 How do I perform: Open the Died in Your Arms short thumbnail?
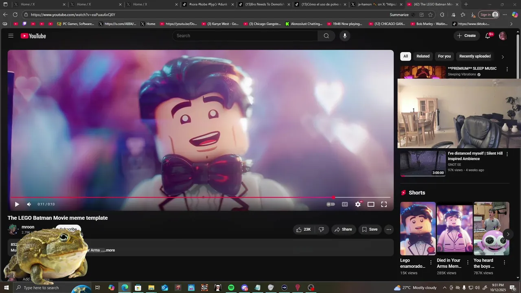click(455, 229)
